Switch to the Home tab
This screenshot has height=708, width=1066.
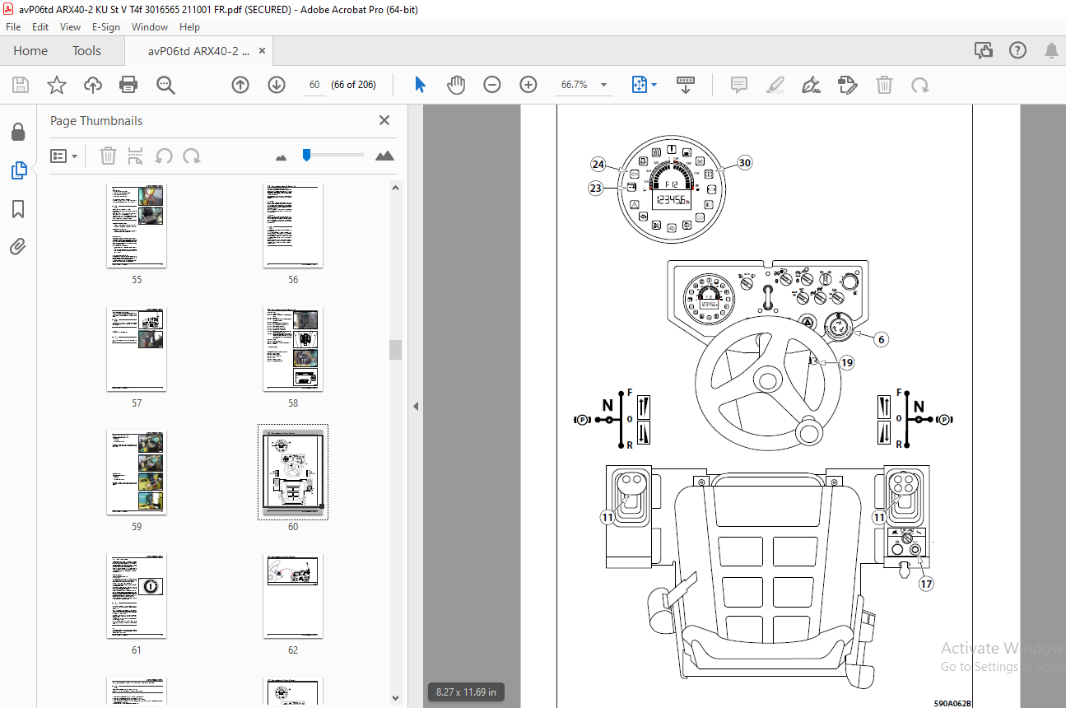click(x=30, y=51)
